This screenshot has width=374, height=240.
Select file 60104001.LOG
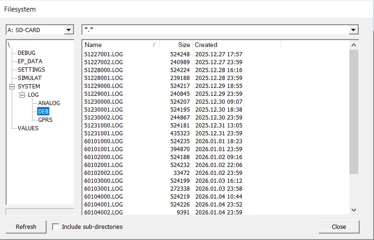point(104,204)
